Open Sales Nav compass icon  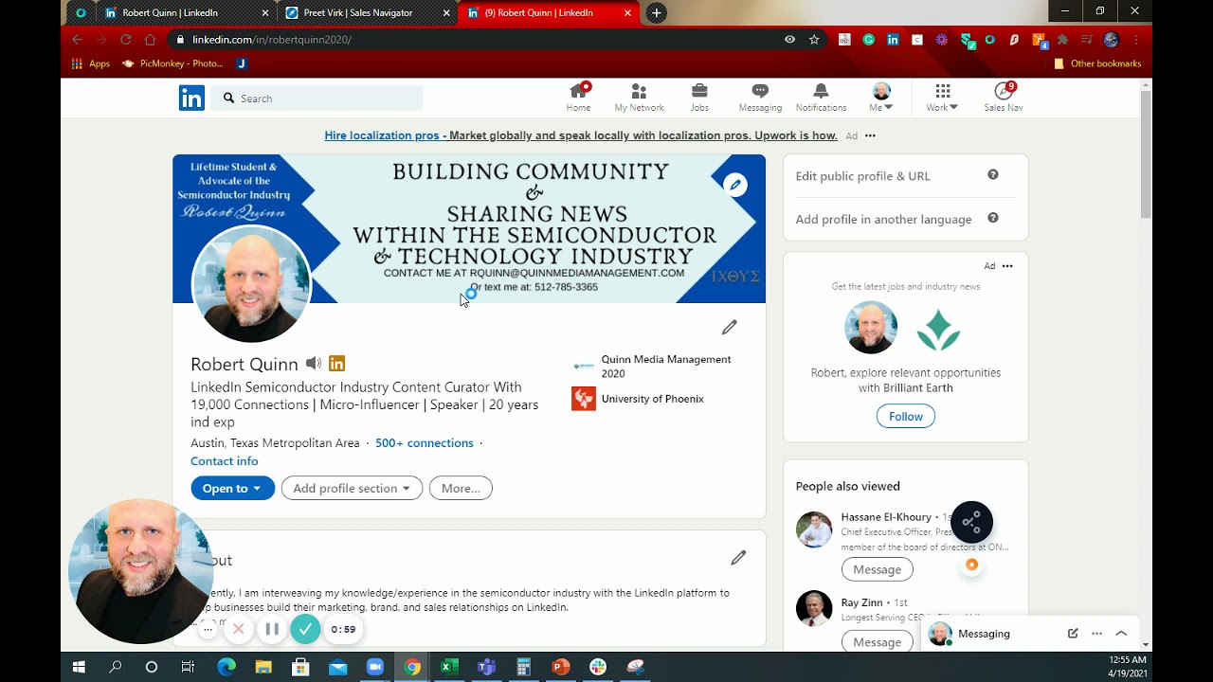tap(1003, 91)
